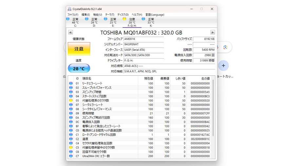This screenshot has height=166, width=295.
Task: Open the 編集(E) menu
Action: click(86, 14)
